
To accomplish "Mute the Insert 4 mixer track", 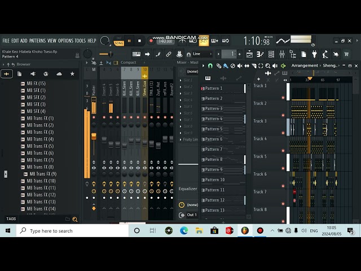I will 104,117.
